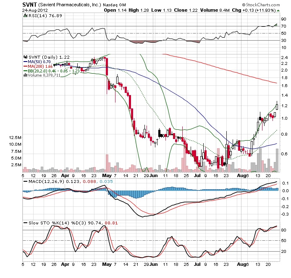Click the candlestick icon beside SVNT (Daily)
Viewport: 291px width, 278px height.
pos(26,57)
